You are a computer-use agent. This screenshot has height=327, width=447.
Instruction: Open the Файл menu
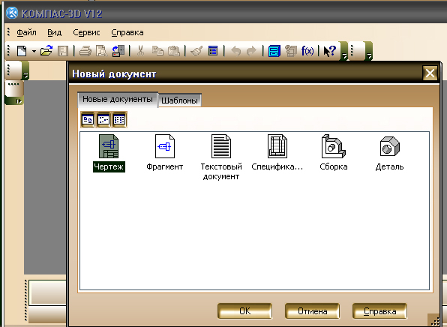coord(26,32)
